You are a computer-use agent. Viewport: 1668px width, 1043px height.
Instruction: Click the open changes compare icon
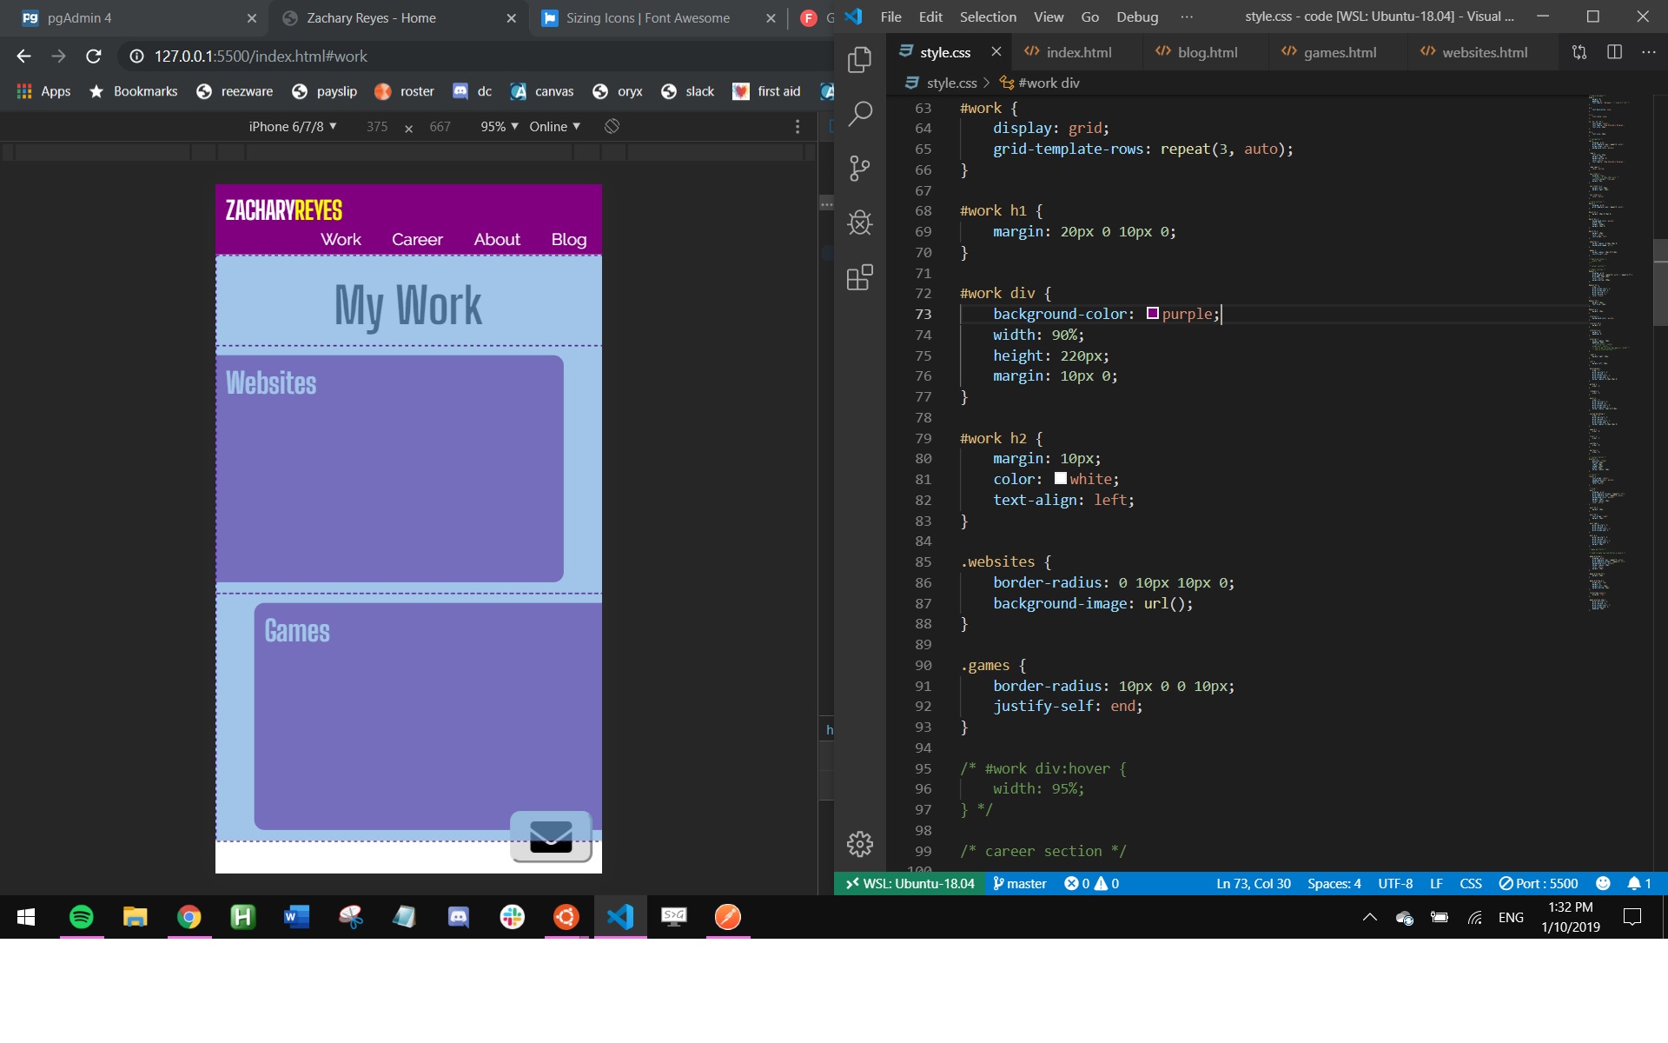(x=1579, y=52)
